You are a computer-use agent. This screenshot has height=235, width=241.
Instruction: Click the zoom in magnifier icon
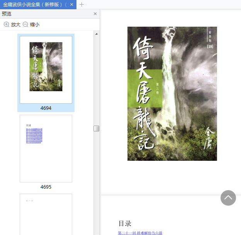(x=7, y=24)
